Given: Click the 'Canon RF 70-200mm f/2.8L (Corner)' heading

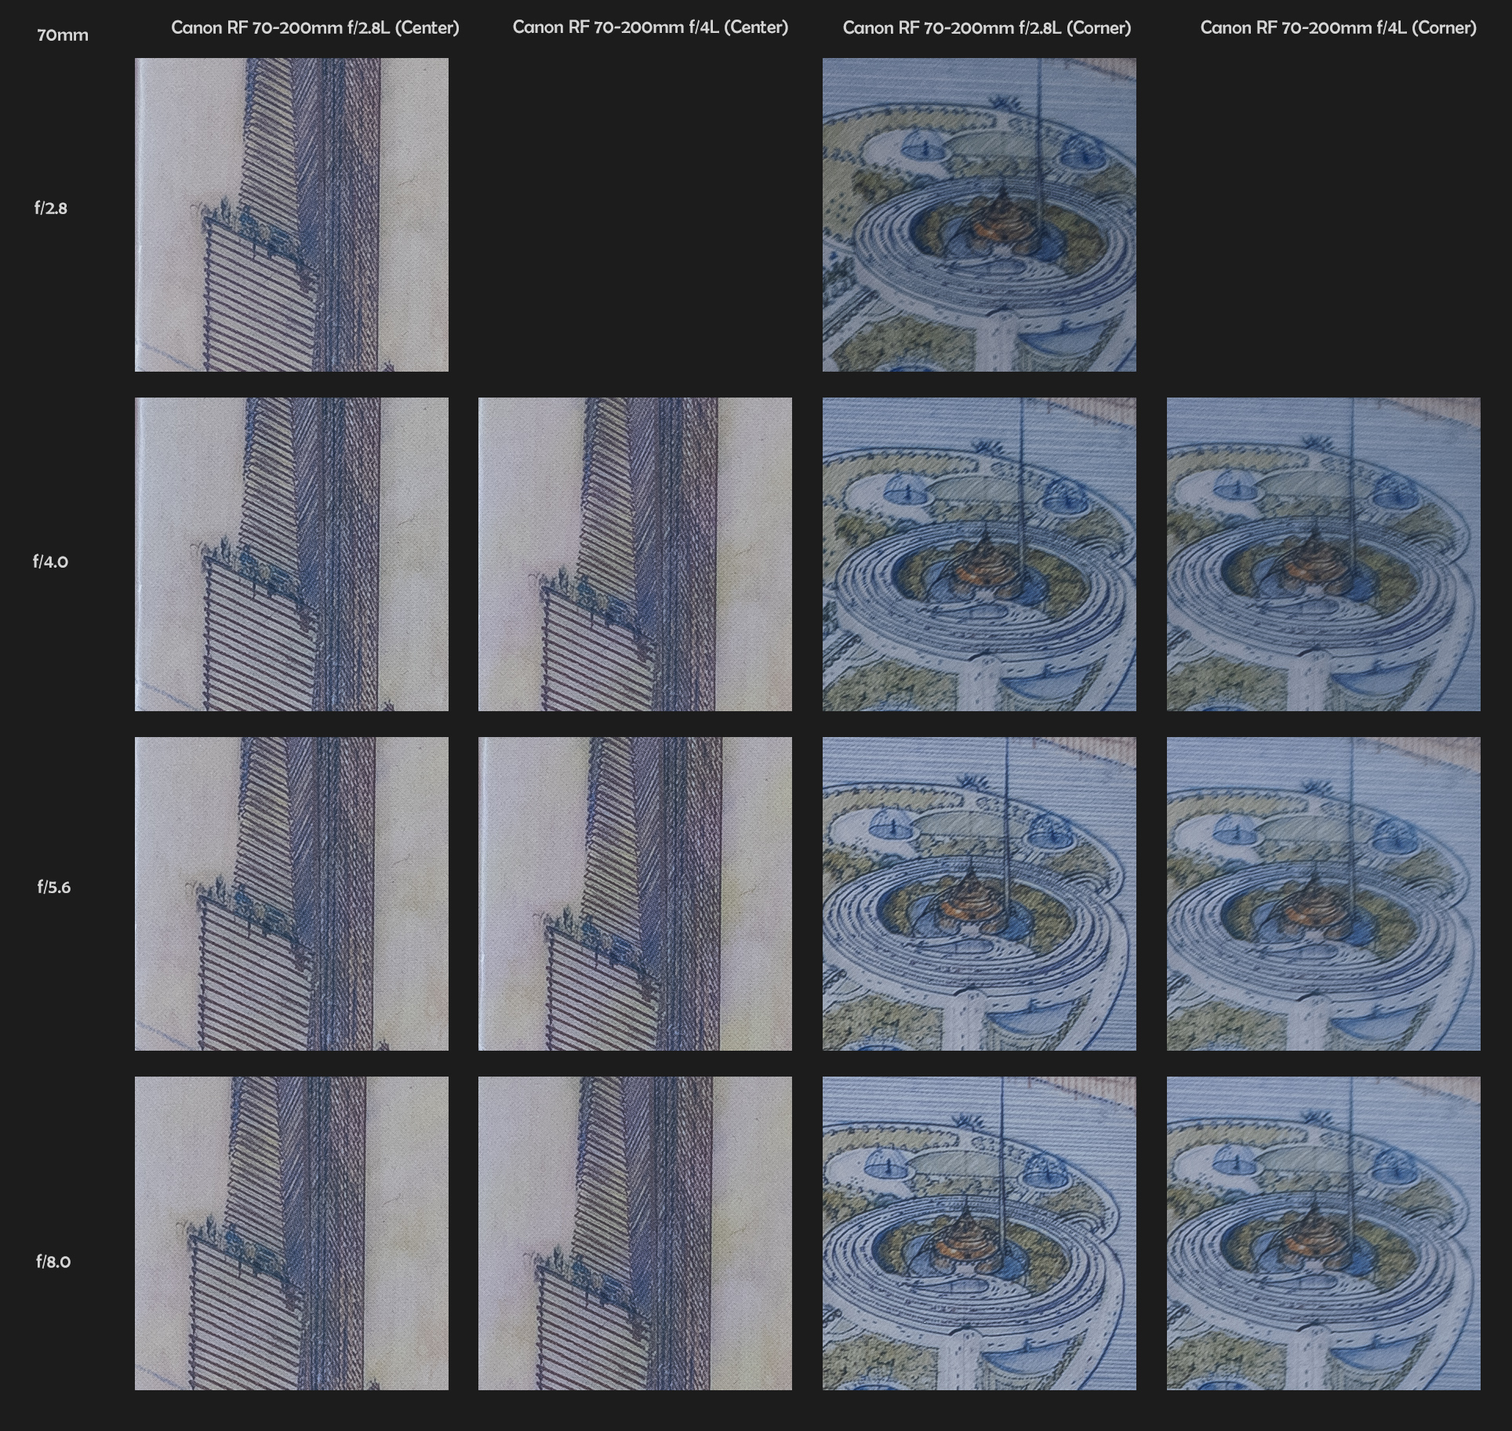Looking at the screenshot, I should coord(987,28).
